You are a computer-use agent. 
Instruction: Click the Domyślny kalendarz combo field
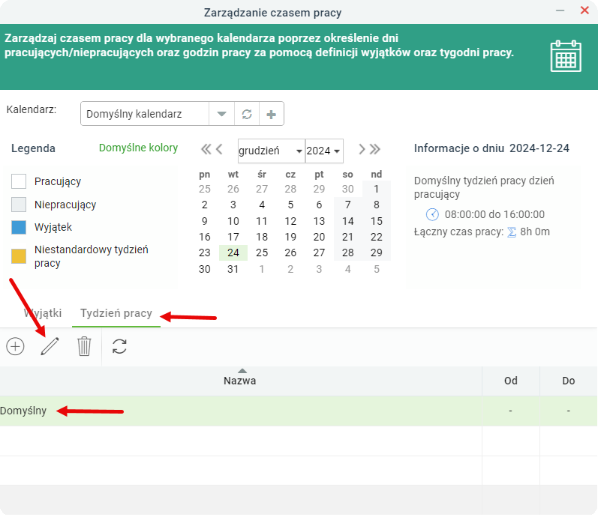(x=145, y=114)
